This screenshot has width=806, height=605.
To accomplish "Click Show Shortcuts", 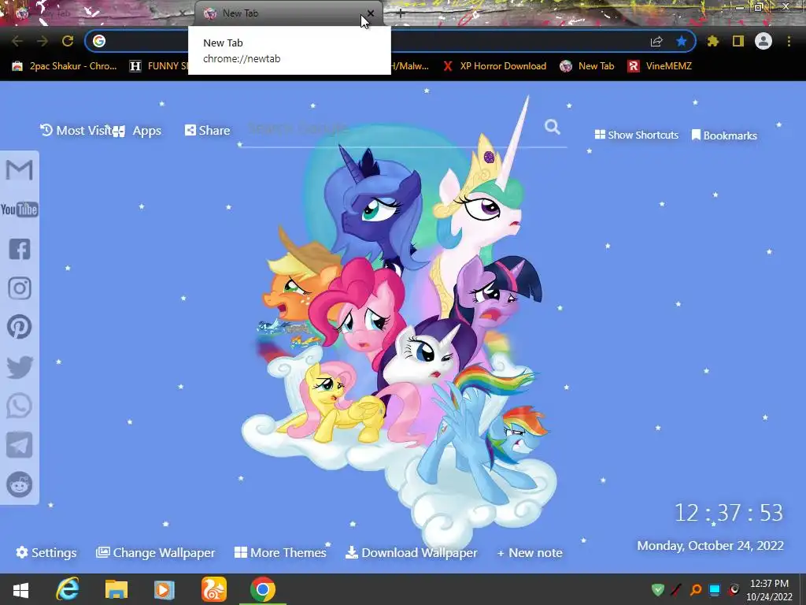I will click(636, 135).
